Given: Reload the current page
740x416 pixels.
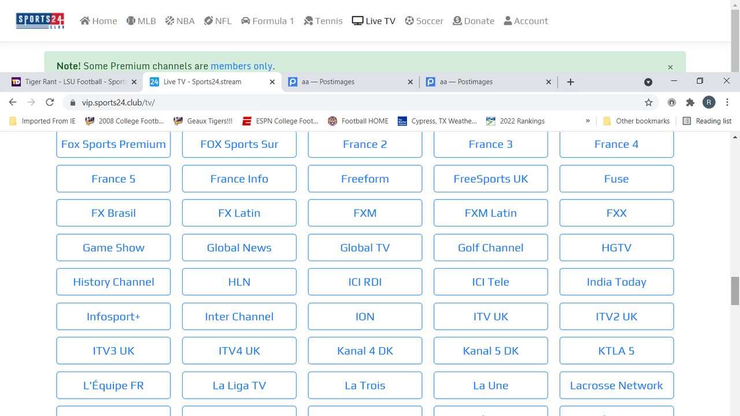Looking at the screenshot, I should (x=50, y=102).
